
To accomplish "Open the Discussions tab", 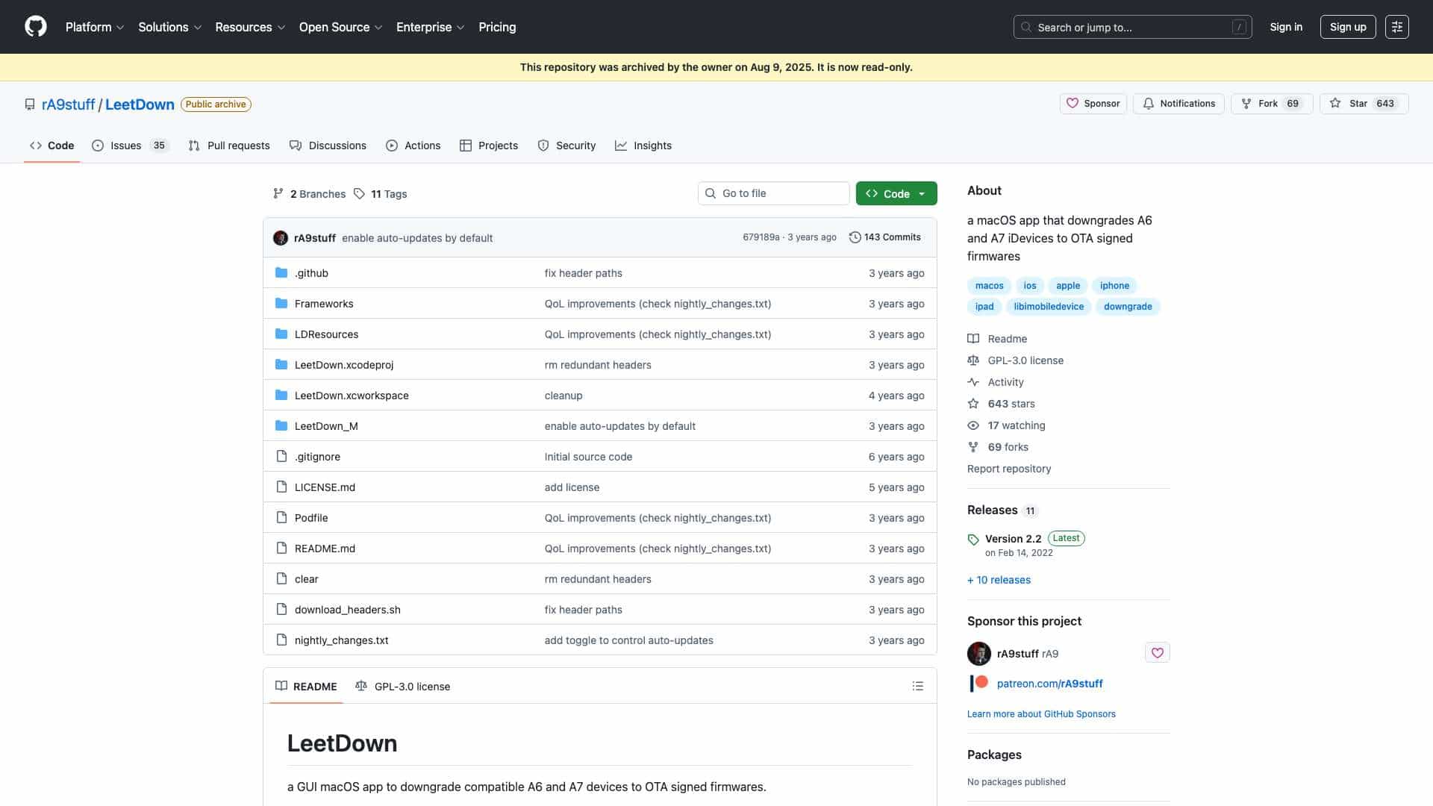I will tap(328, 146).
